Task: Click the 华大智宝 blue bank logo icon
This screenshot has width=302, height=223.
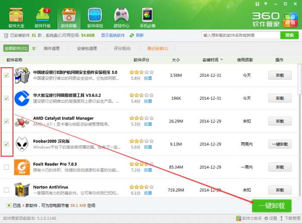Action: coord(22,98)
